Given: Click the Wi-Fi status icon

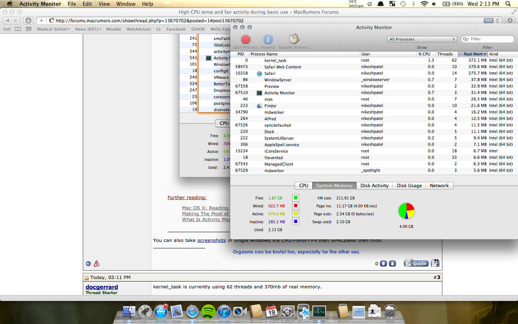Looking at the screenshot, I should (x=424, y=4).
